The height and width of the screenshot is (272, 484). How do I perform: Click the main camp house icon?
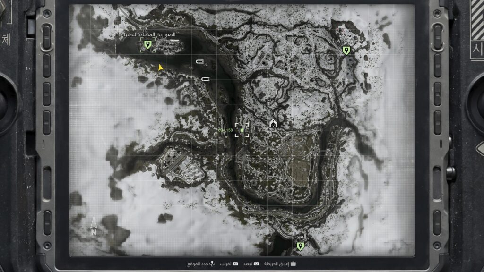(x=273, y=124)
